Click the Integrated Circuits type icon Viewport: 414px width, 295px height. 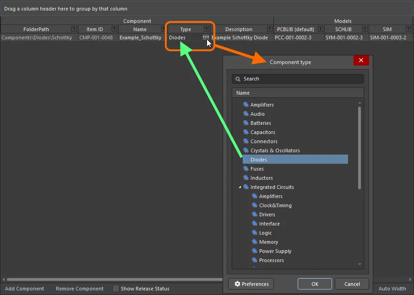point(246,187)
